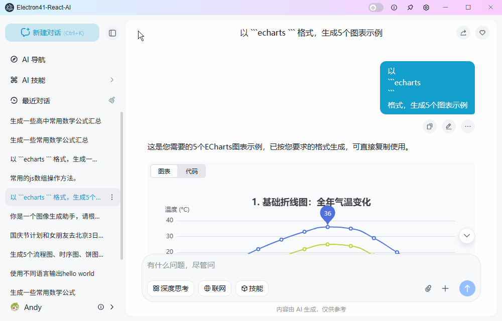Collapse the sidebar panel icon

pos(112,33)
